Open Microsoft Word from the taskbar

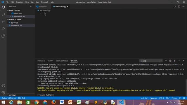pyautogui.click(x=62, y=102)
